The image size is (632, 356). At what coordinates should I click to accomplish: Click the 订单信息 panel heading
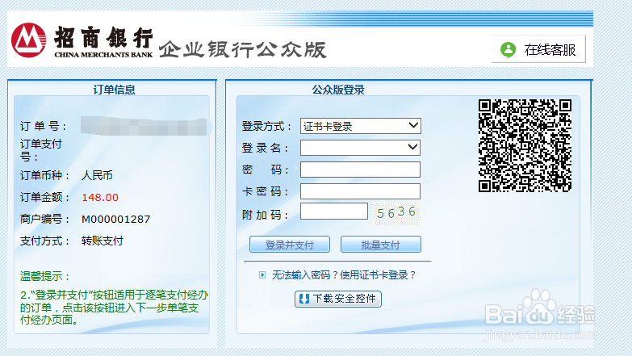point(114,90)
